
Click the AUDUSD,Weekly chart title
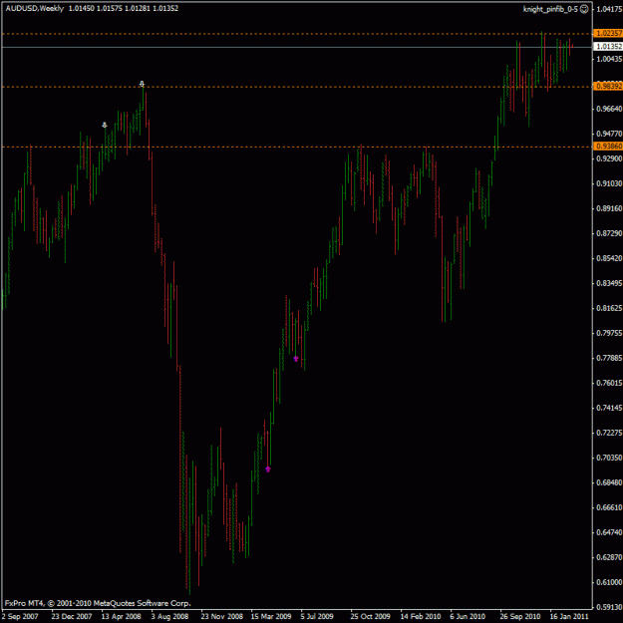pyautogui.click(x=35, y=8)
